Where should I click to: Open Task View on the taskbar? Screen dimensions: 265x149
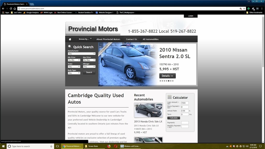pyautogui.click(x=57, y=146)
